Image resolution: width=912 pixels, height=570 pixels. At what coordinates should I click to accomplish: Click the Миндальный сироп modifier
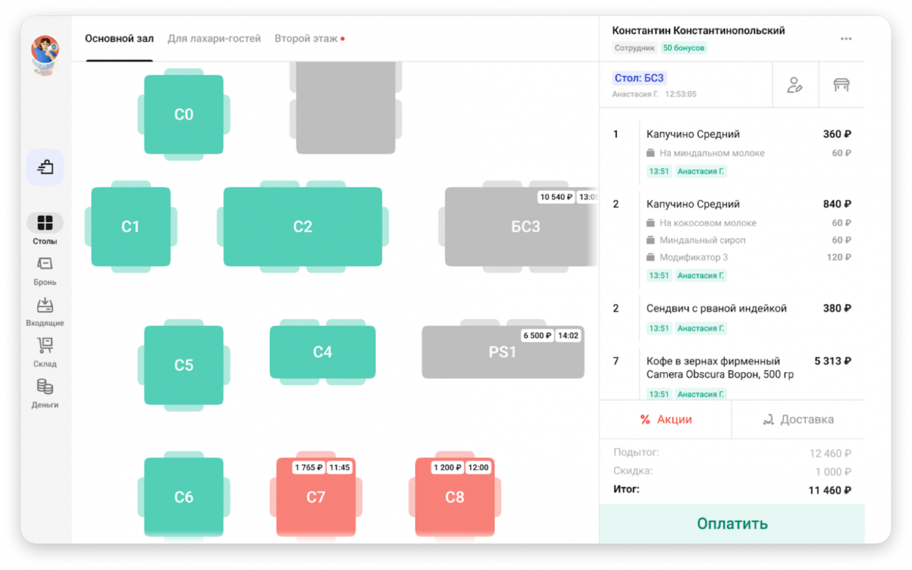tap(748, 240)
